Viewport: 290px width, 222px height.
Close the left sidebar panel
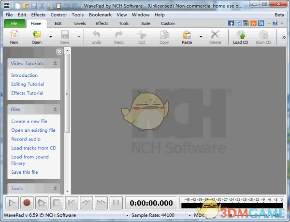[59, 52]
